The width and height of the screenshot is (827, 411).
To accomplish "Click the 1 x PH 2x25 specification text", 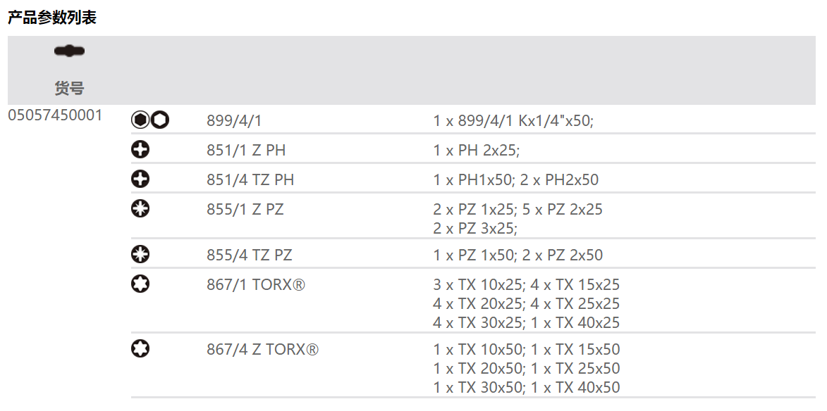I will coord(477,150).
